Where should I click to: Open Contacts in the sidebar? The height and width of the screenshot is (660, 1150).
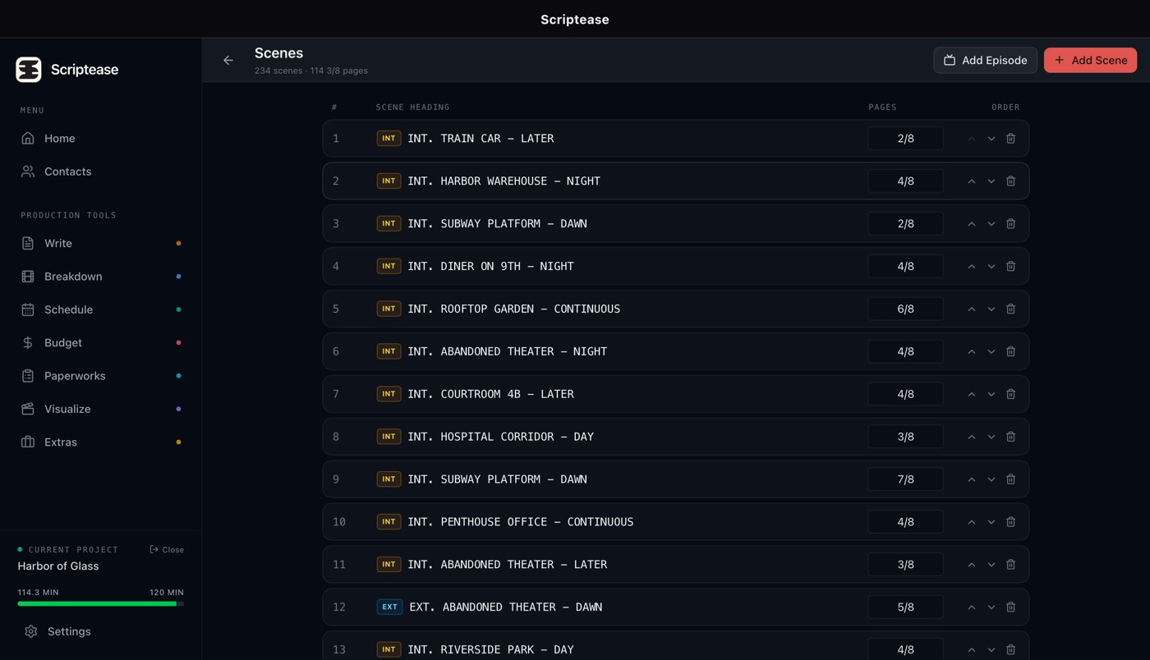[x=101, y=172]
